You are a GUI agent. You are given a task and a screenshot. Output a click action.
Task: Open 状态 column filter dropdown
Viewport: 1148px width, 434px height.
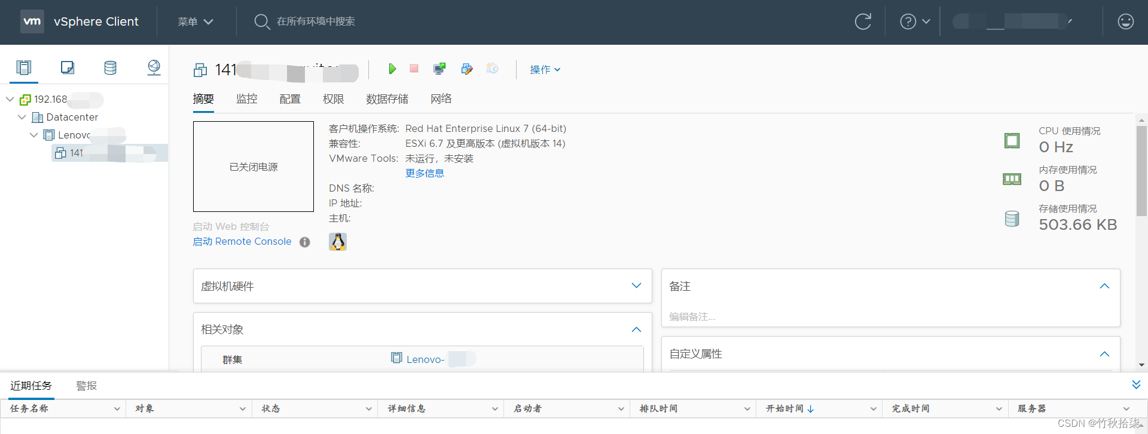[369, 409]
